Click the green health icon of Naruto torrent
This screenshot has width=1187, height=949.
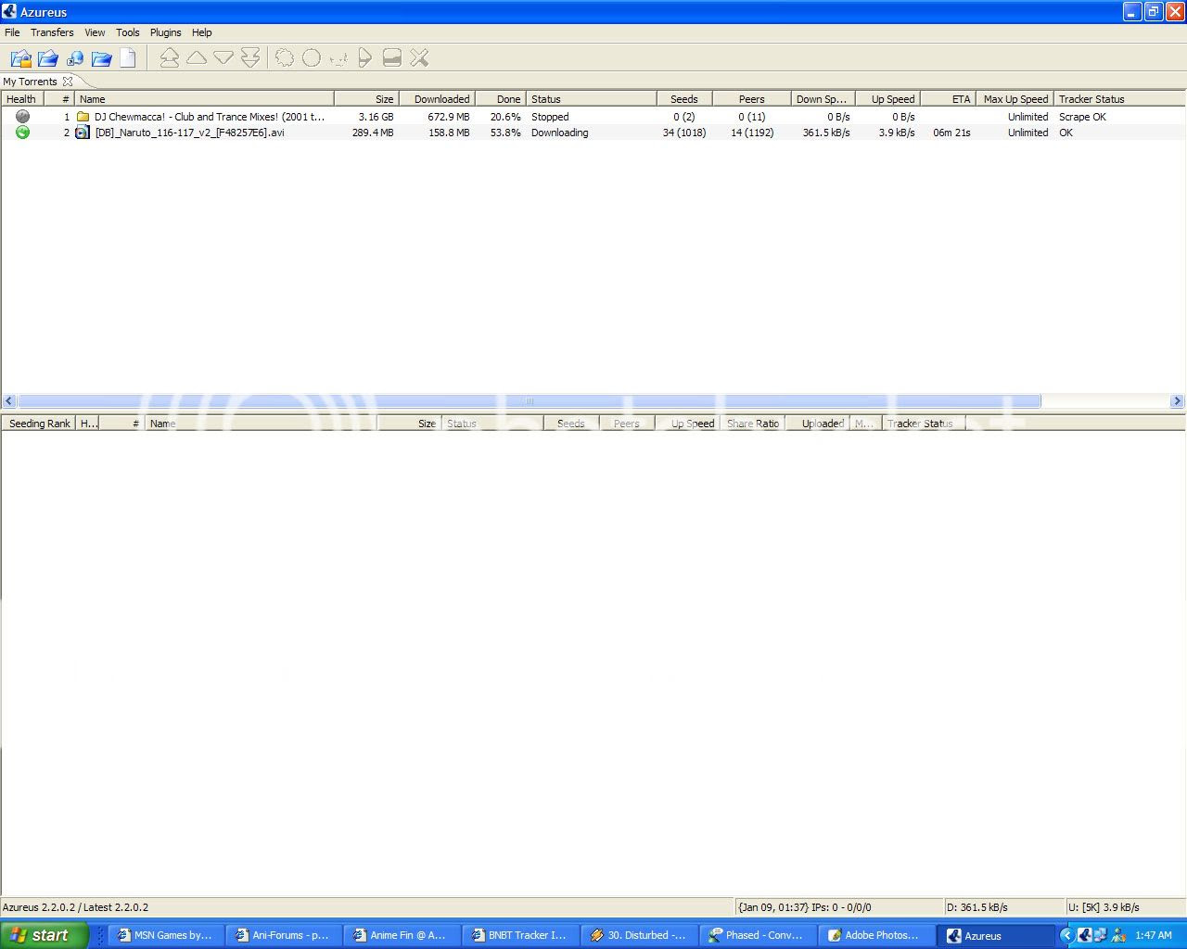pos(22,133)
